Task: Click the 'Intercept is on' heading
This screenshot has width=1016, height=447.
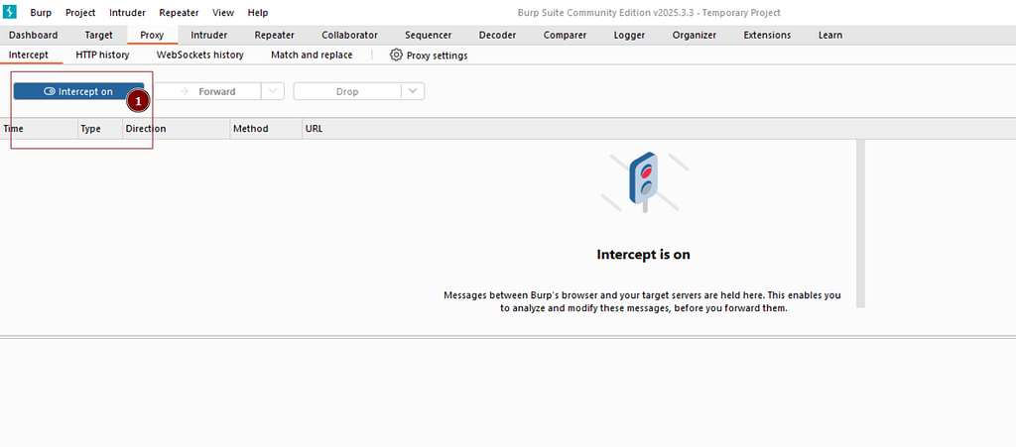Action: (643, 255)
